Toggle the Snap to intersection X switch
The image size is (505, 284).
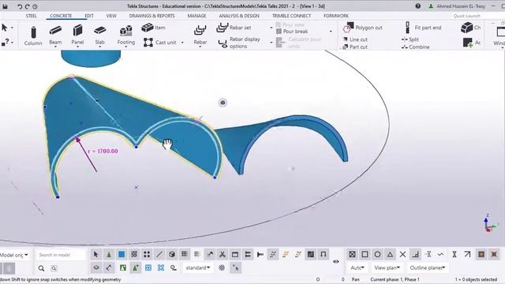tap(402, 255)
